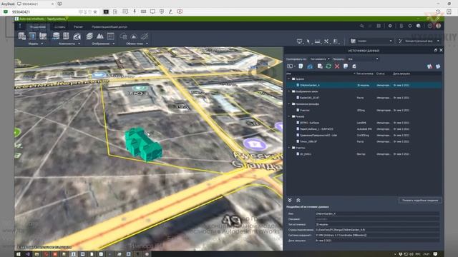458x257 pixels.
Task: Open Data Sources database icon in ribbon
Action: click(x=56, y=36)
